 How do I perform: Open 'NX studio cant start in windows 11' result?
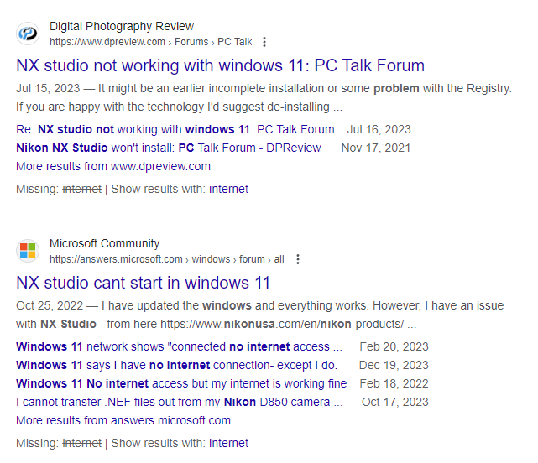(143, 283)
